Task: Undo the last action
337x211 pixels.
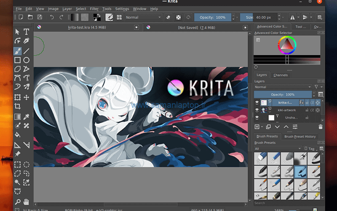Action: tap(52, 17)
